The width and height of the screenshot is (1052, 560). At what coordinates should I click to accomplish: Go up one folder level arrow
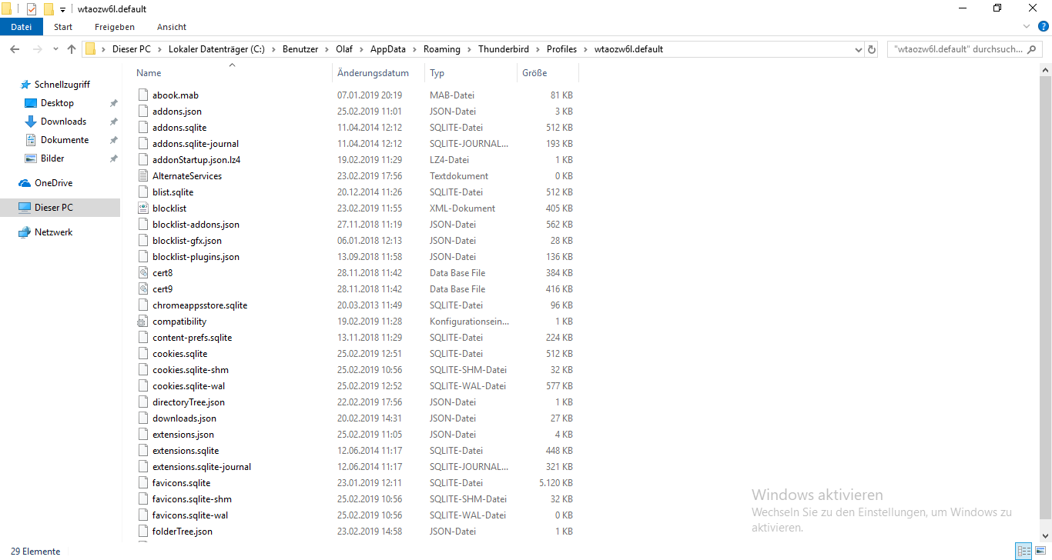(72, 49)
